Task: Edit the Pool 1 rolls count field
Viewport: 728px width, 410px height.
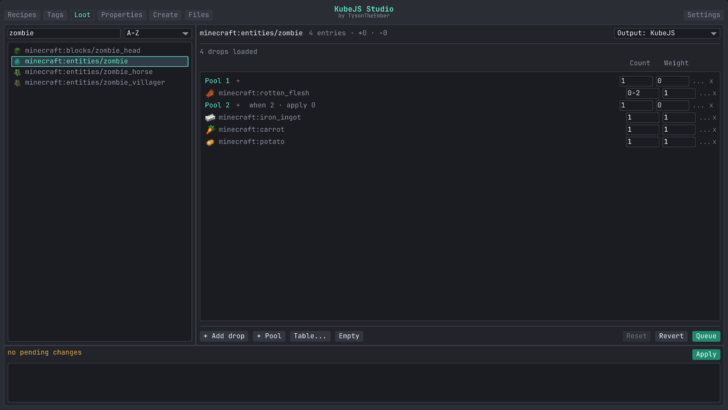Action: point(636,81)
